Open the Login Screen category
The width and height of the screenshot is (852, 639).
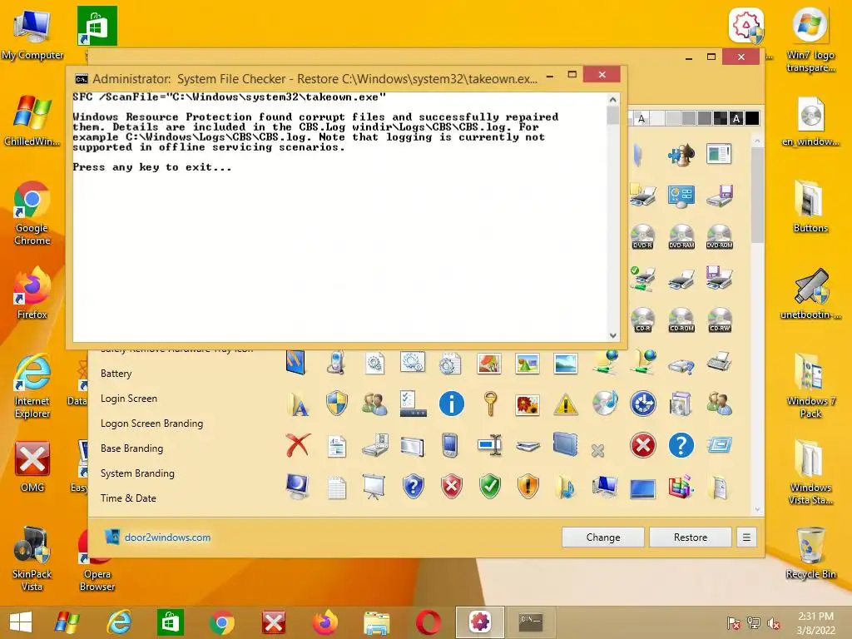129,399
